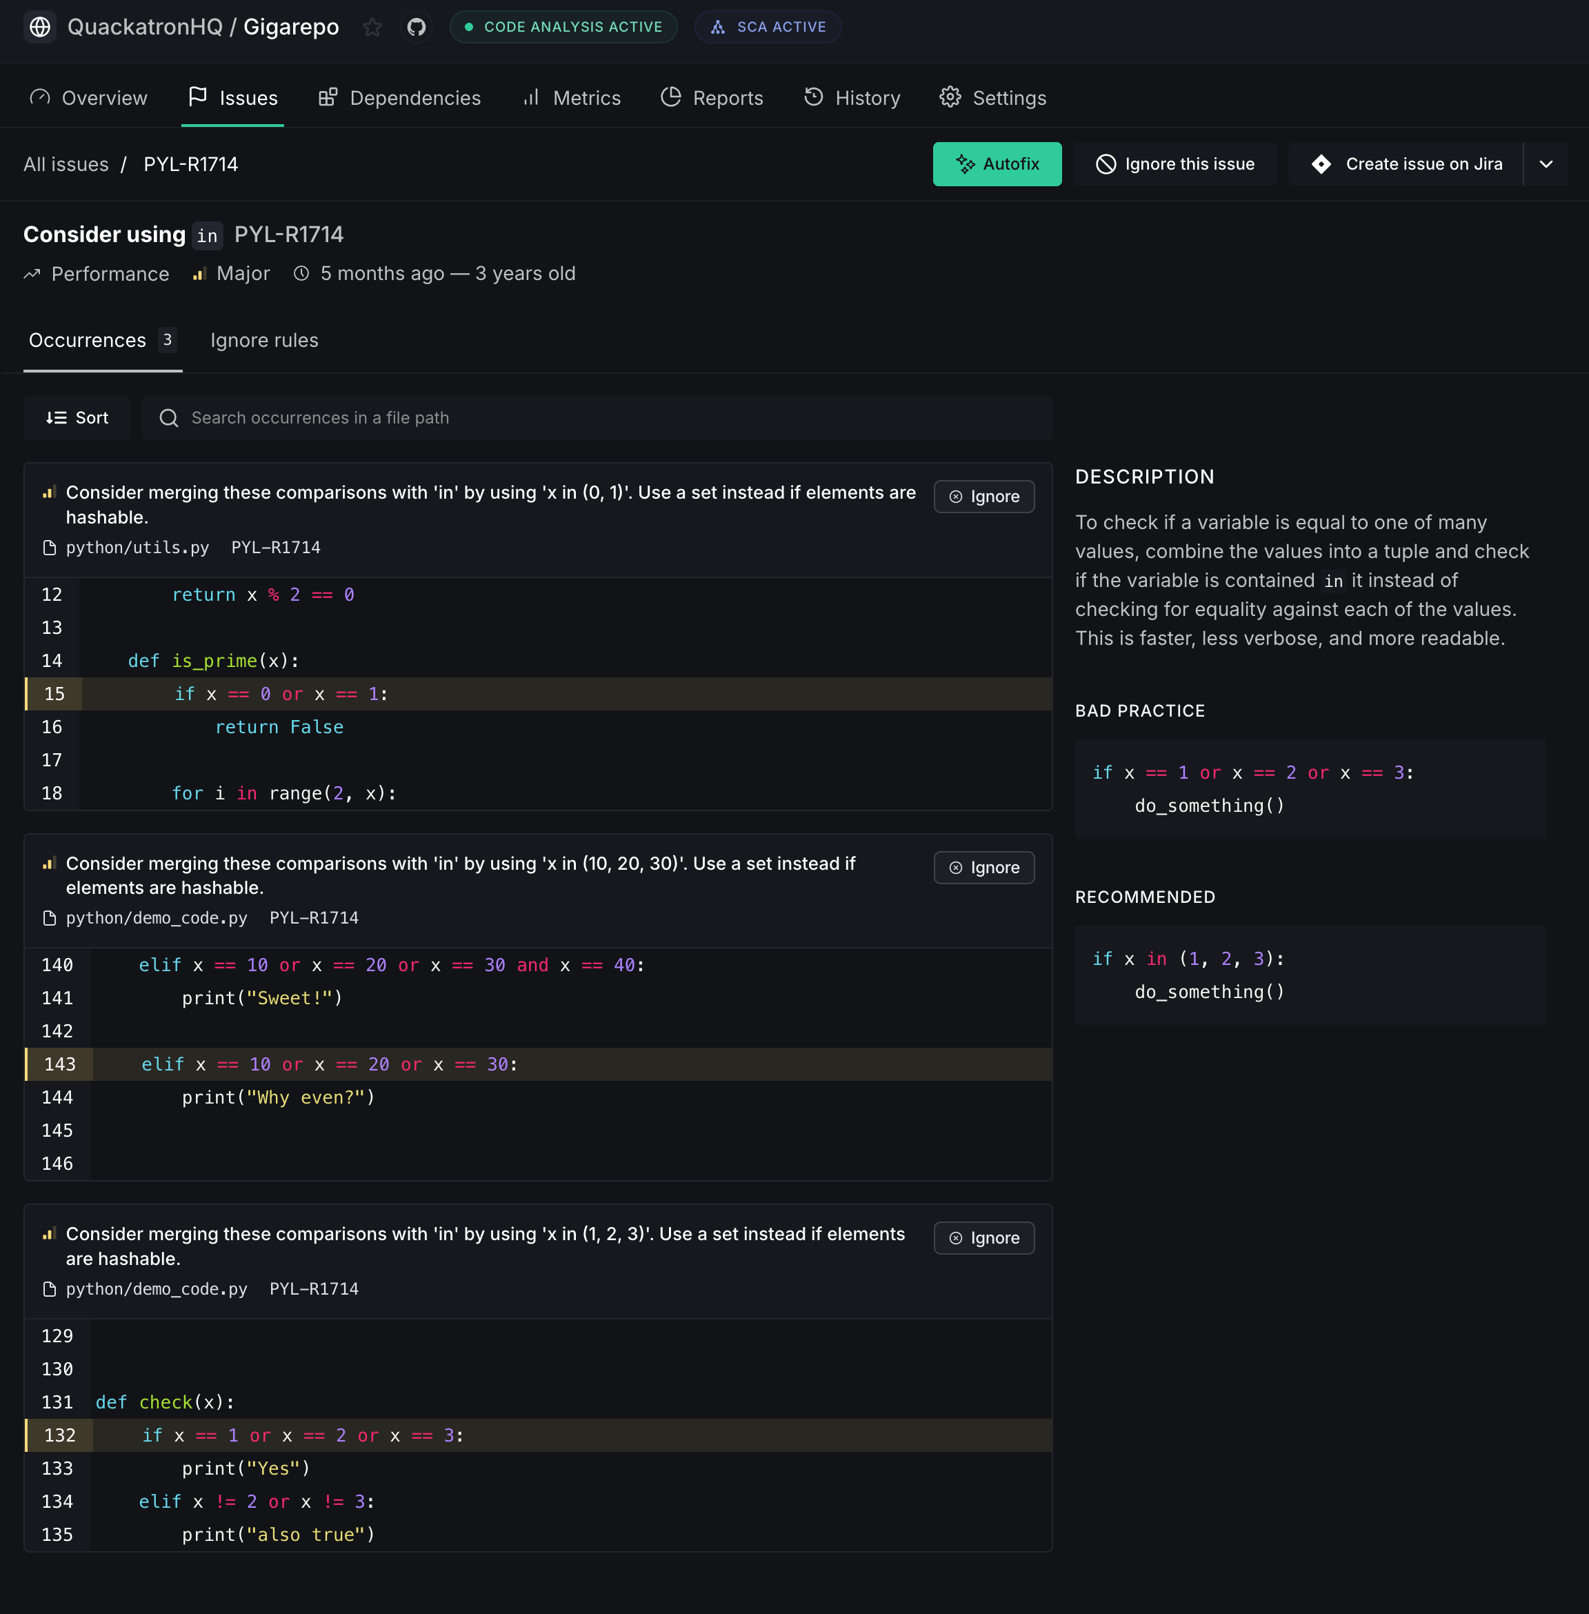
Task: Go to the Metrics tab
Action: click(572, 99)
